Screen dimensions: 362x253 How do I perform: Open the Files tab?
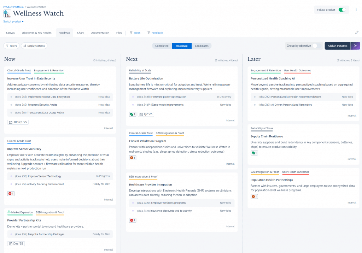pyautogui.click(x=119, y=33)
